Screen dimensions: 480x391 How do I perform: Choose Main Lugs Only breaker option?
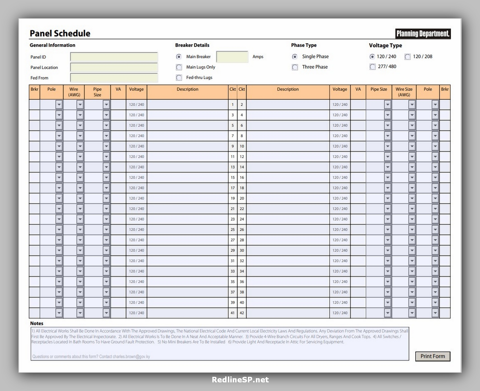pyautogui.click(x=179, y=67)
